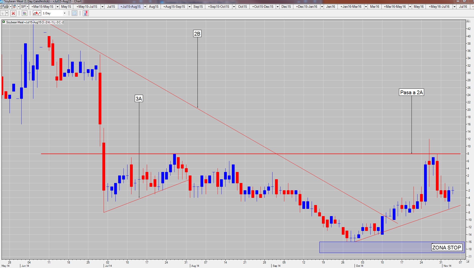Switch to the May15 contract tab
This screenshot has height=268, width=474.
point(66,7)
